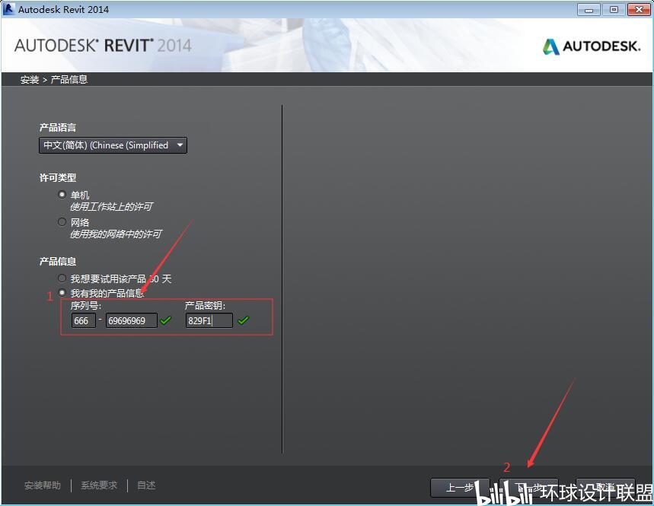The image size is (654, 506).
Task: Open the 系统要求 system requirements link
Action: tap(99, 485)
